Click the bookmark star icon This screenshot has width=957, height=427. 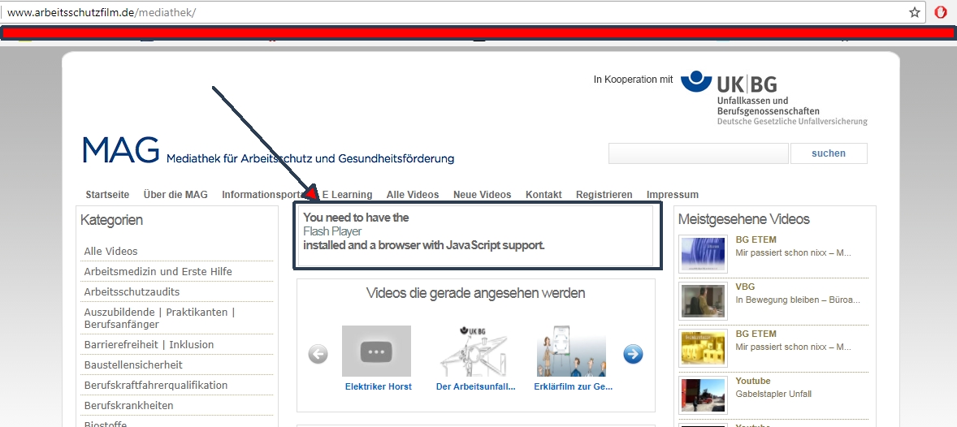(x=915, y=12)
